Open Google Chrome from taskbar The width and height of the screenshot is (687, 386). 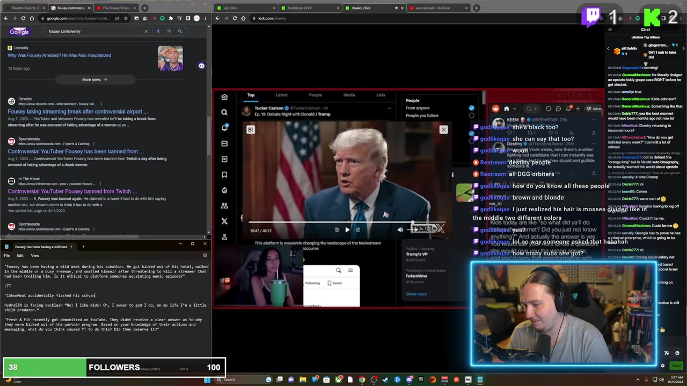(362, 380)
